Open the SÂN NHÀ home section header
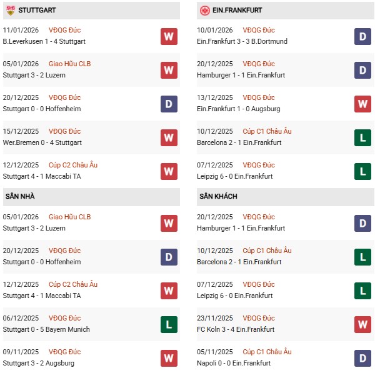The image size is (375, 373). (20, 197)
